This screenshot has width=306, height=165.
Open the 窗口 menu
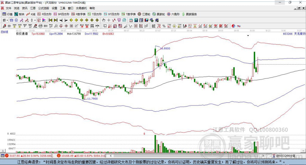71,8
